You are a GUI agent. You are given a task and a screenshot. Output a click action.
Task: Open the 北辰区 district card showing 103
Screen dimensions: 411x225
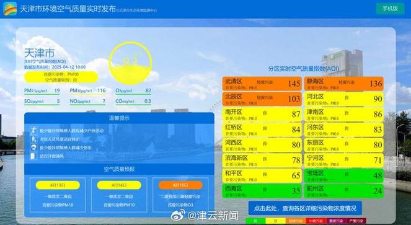[x=262, y=99]
